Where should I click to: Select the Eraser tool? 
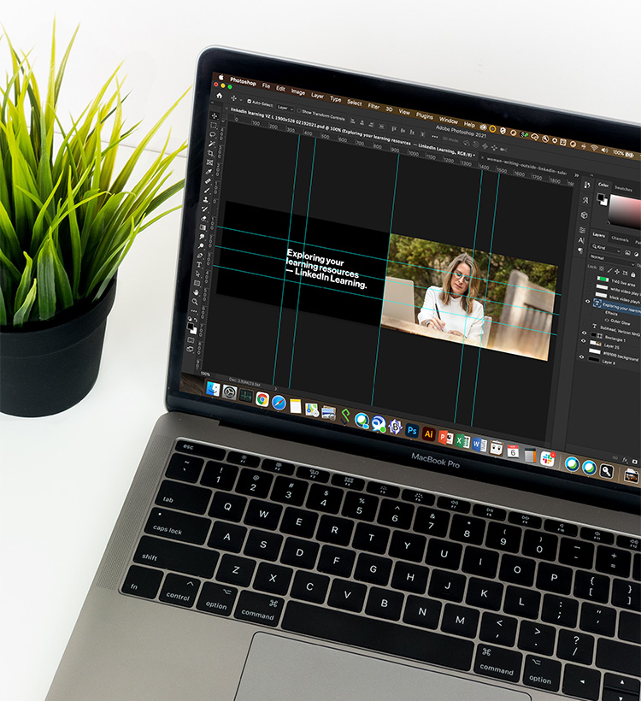203,219
